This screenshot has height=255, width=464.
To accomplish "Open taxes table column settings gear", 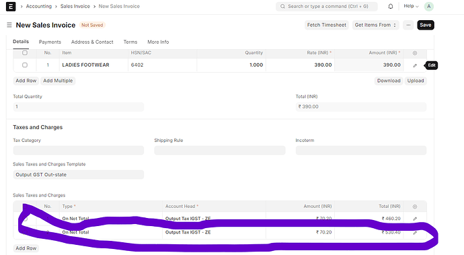I will point(415,207).
